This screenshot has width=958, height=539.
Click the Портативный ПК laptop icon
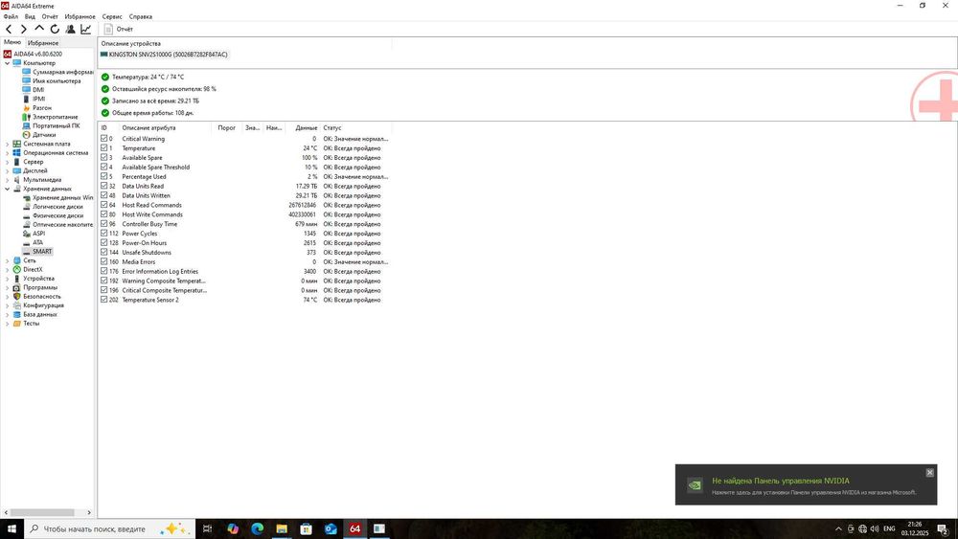(26, 125)
